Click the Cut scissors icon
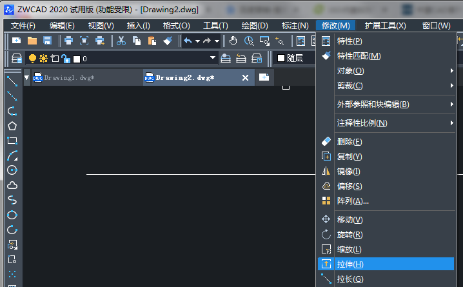The image size is (463, 287). pyautogui.click(x=121, y=41)
